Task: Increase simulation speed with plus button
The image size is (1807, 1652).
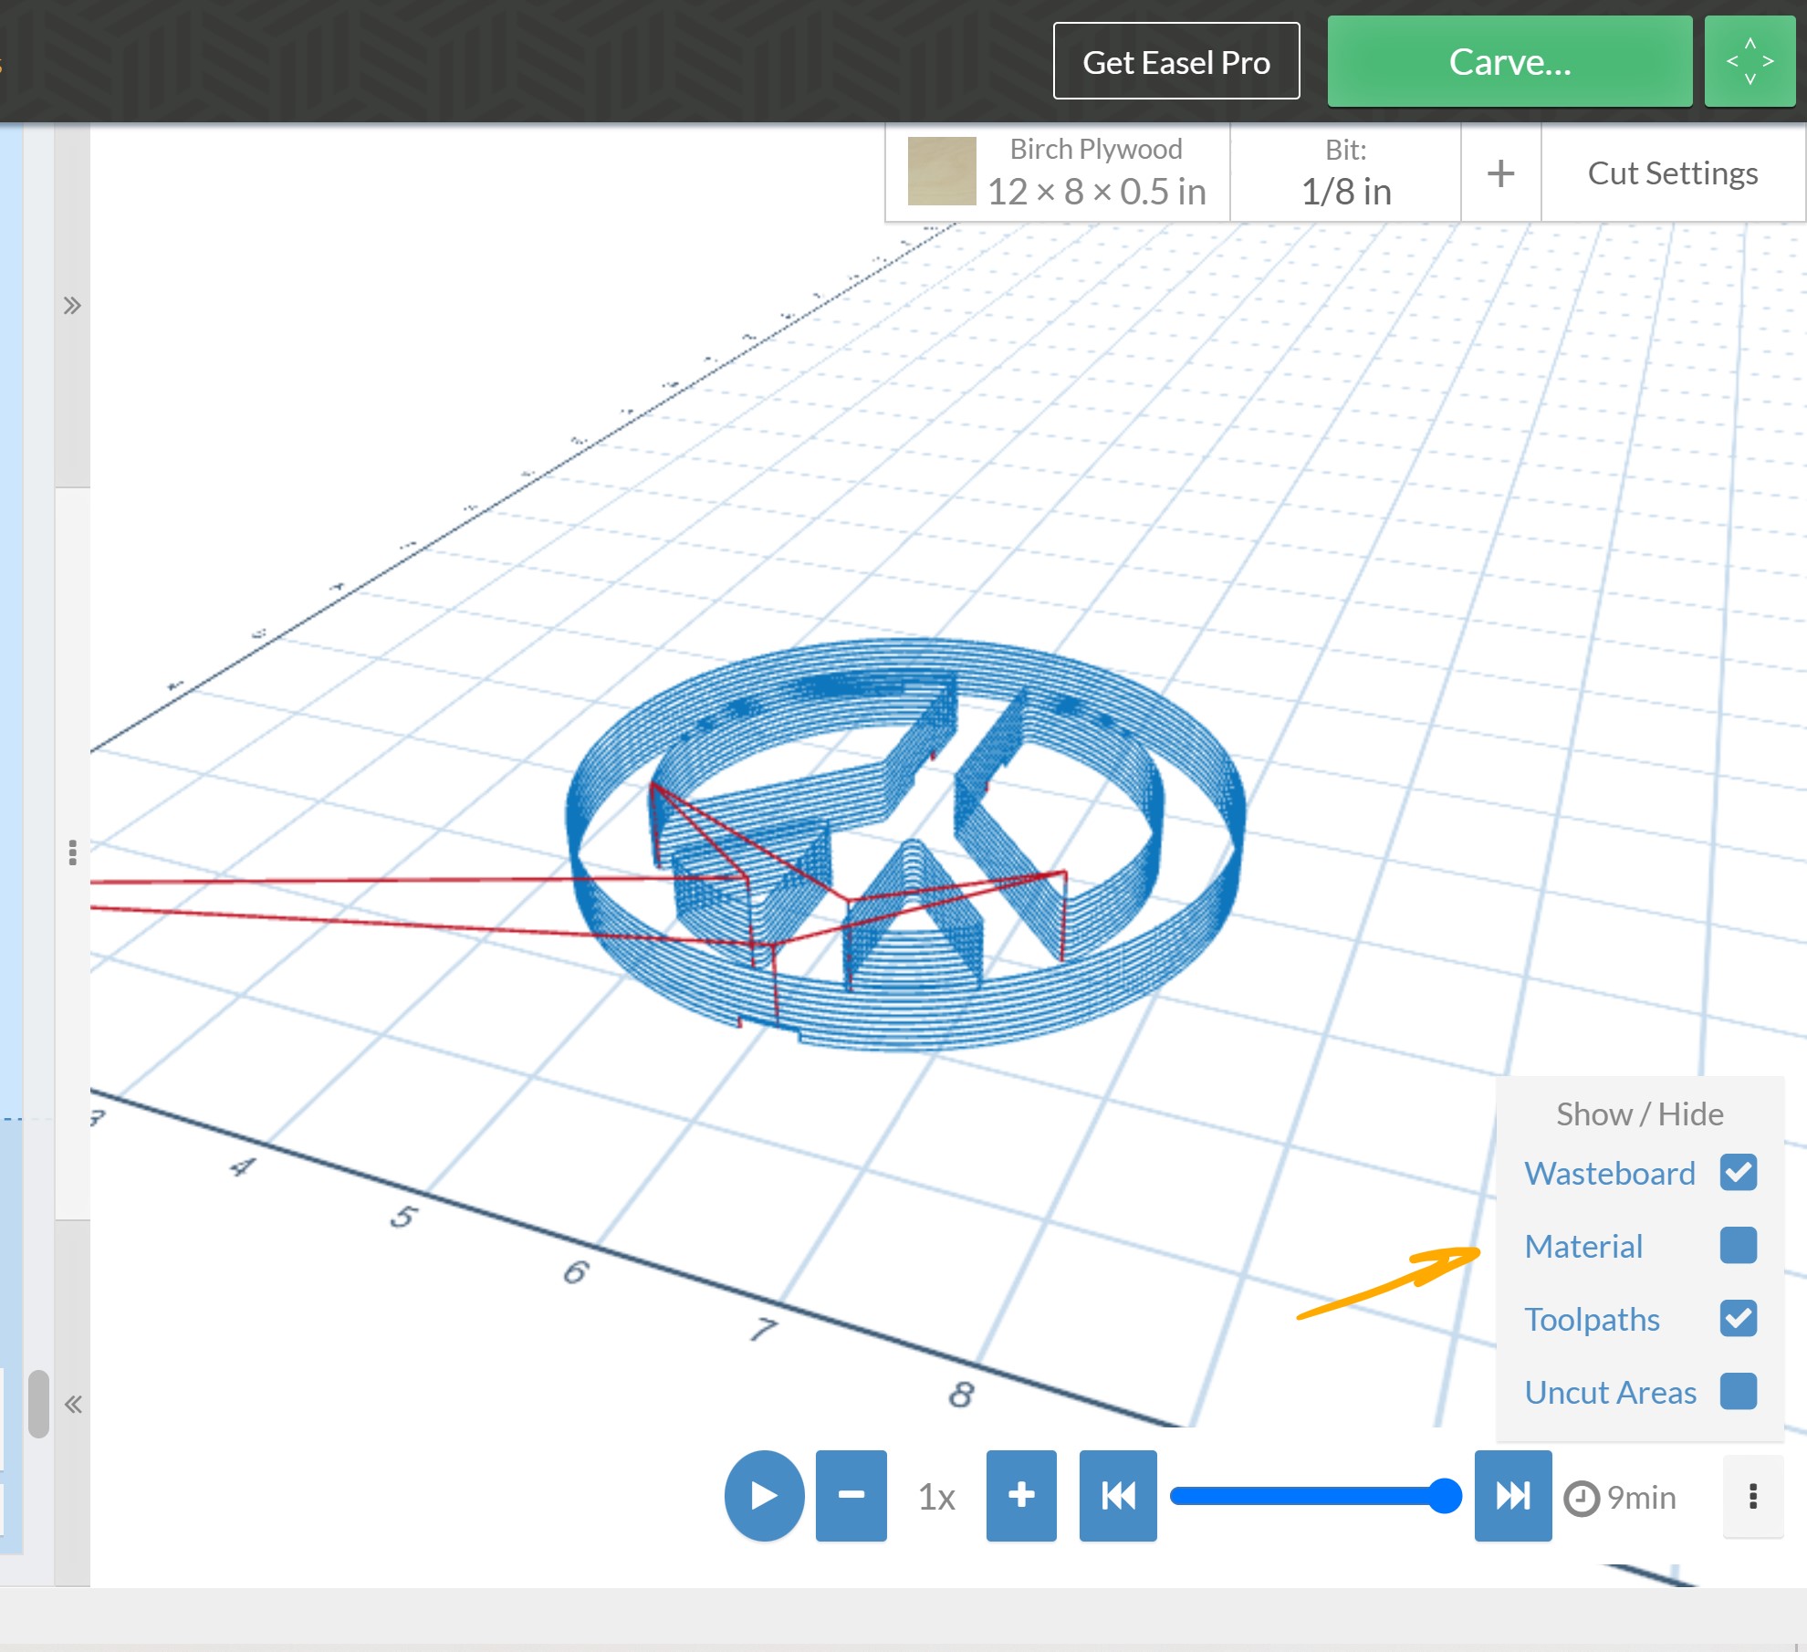Action: (x=1021, y=1495)
